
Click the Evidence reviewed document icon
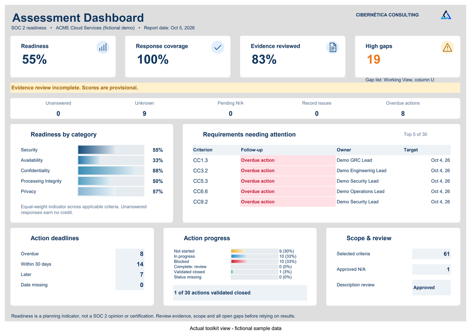(332, 47)
